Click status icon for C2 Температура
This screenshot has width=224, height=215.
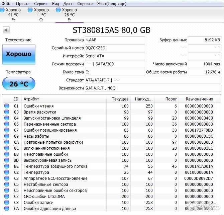pyautogui.click(x=7, y=172)
